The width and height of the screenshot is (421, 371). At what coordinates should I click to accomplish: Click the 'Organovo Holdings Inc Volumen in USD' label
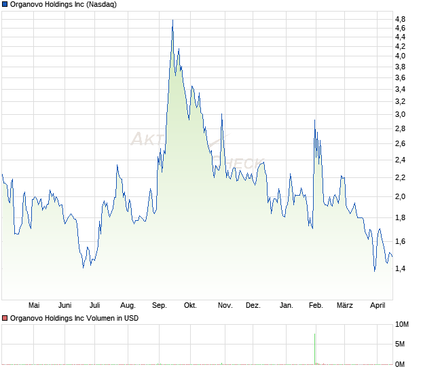[x=74, y=318]
